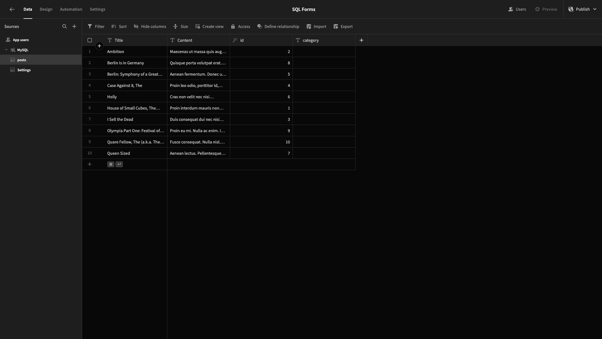
Task: Select the Settings table in sidebar
Action: point(41,70)
